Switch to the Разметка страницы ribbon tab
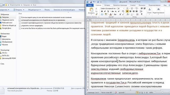Image resolution: width=170 pixels, height=95 pixels. click(120, 5)
